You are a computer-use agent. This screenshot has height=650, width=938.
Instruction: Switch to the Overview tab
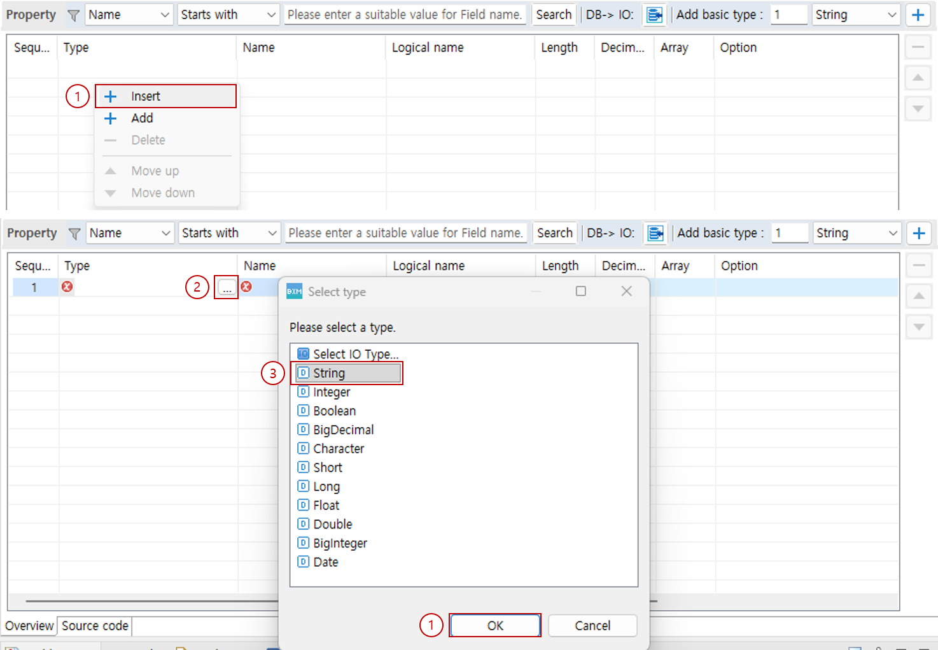(x=29, y=626)
